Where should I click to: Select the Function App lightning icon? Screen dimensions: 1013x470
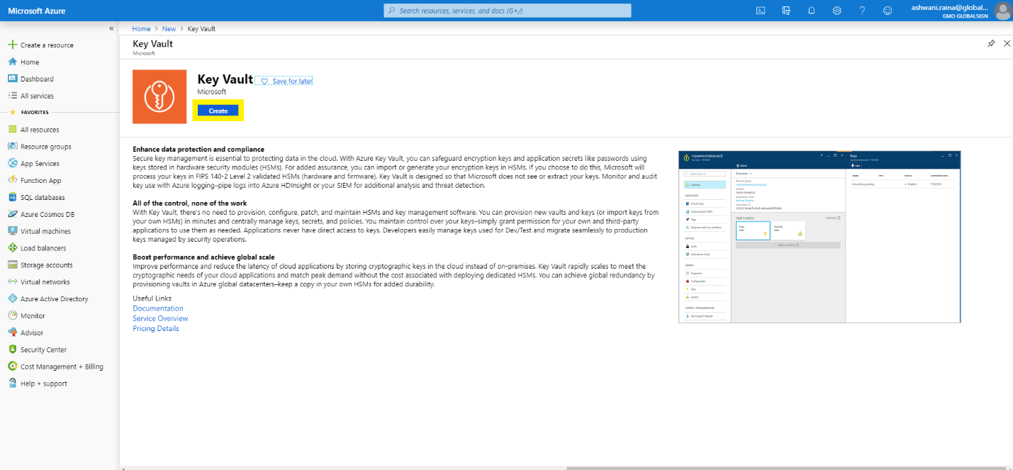tap(12, 181)
